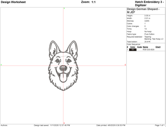The image size is (166, 127).
Task: Click the Trims value '13'
Action: (x=146, y=29)
